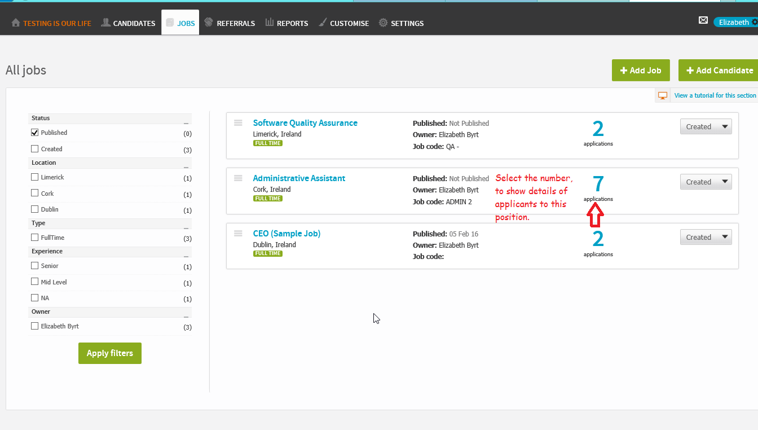
Task: Click drag handle icon for Administrative Assistant
Action: coord(238,178)
